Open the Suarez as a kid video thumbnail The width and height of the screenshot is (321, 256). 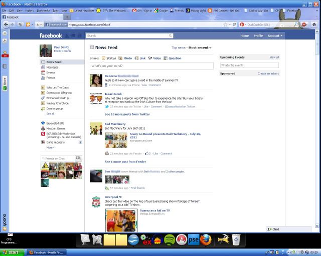(x=121, y=220)
